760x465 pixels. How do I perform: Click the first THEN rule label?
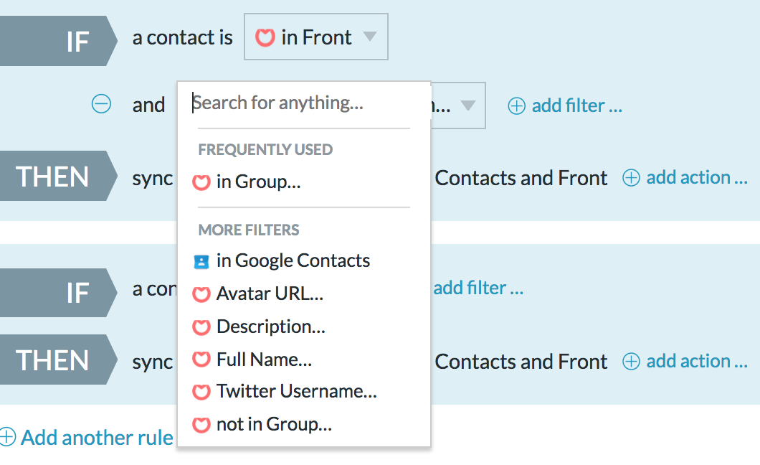[x=58, y=176]
